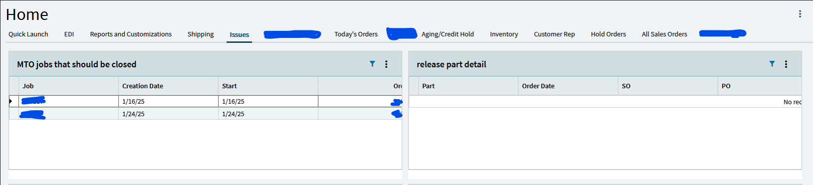Open filter for release part detail panel

tap(772, 64)
